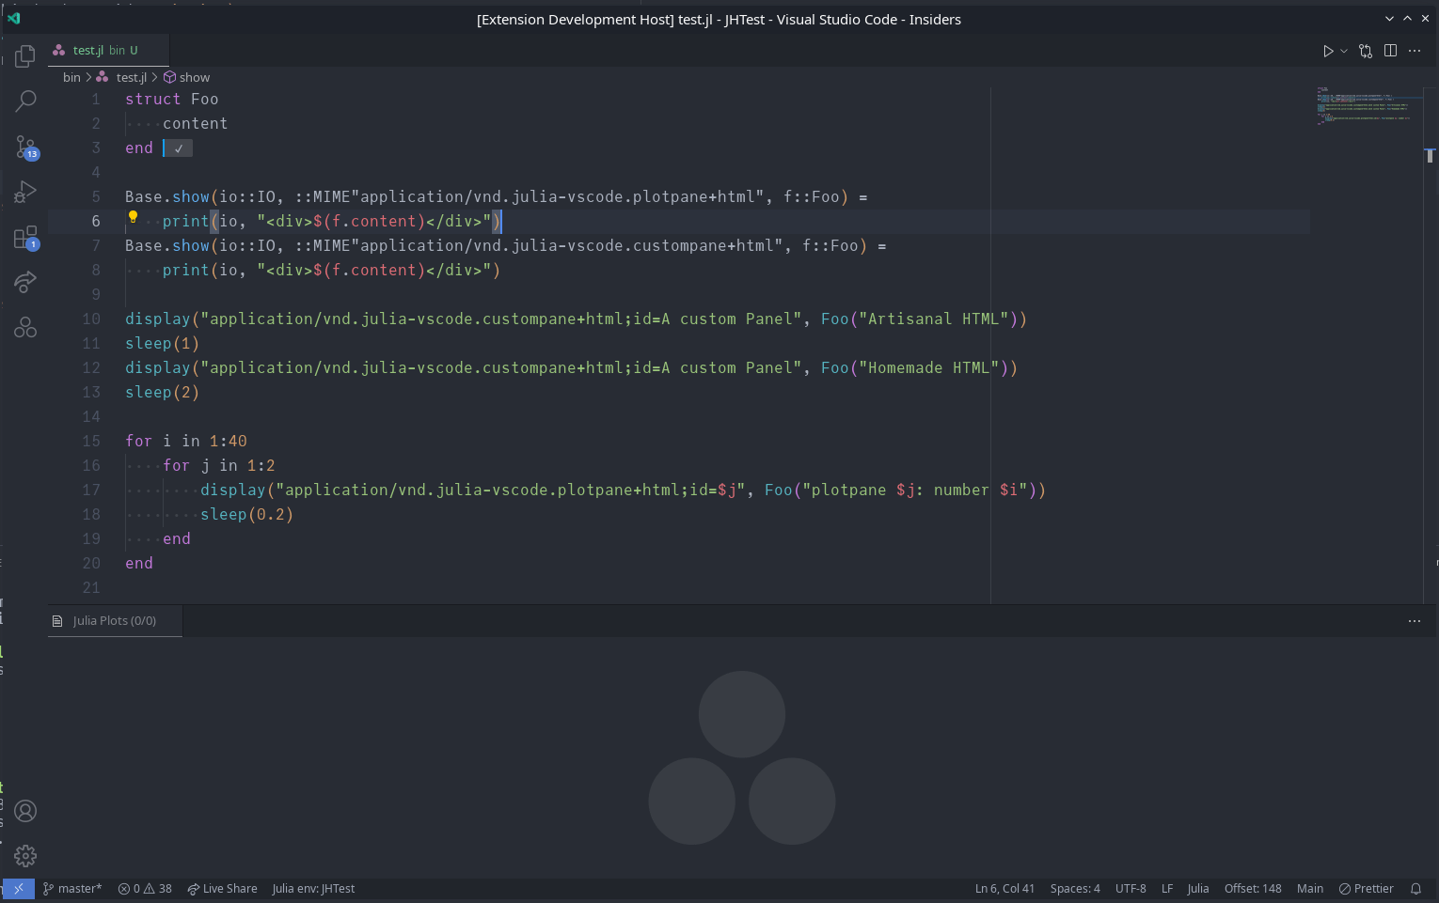Click the Main module status item
This screenshot has width=1439, height=903.
tap(1310, 889)
